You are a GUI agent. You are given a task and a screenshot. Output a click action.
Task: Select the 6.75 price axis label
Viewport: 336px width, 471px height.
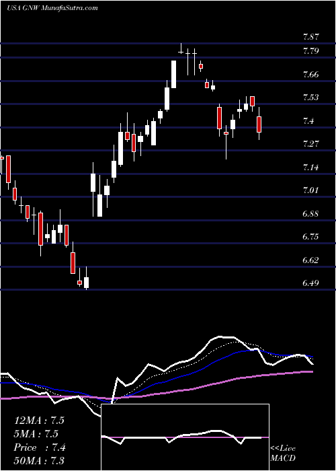click(311, 237)
